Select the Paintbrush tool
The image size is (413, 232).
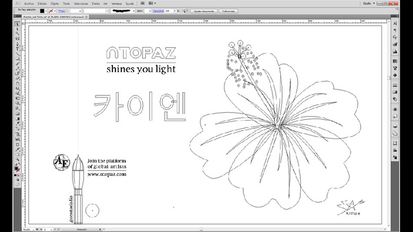coord(17,64)
